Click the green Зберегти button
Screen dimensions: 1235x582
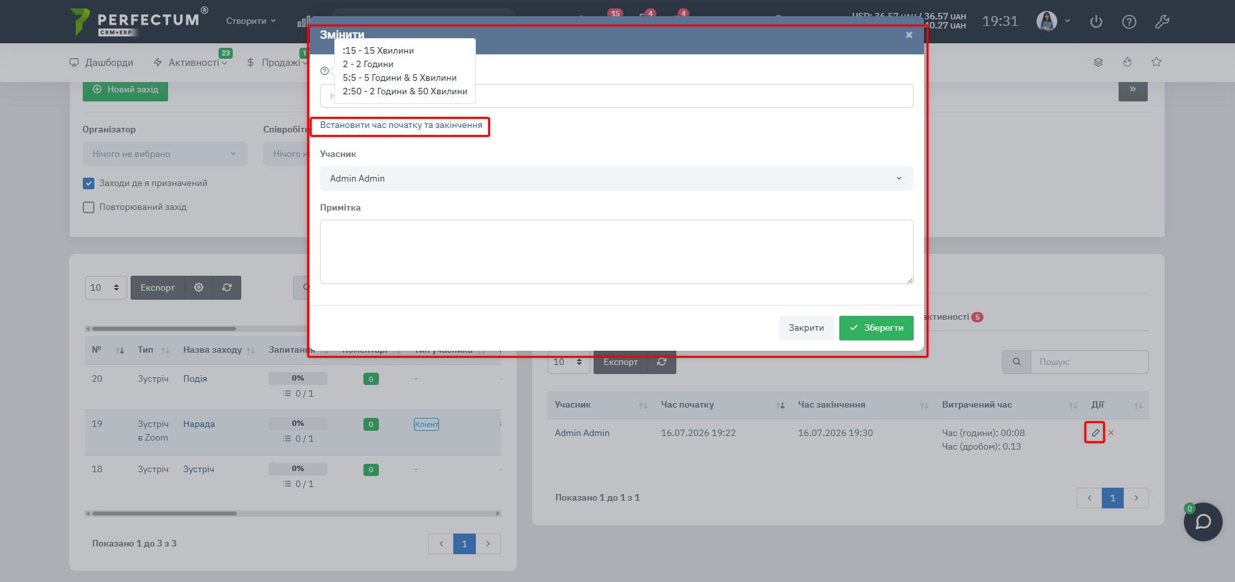click(876, 327)
